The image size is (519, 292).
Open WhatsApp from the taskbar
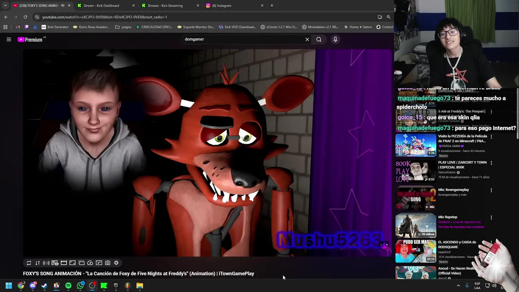pos(80,286)
